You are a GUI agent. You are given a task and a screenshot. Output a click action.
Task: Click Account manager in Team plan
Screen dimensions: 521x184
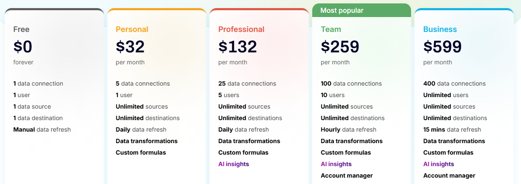click(x=346, y=175)
